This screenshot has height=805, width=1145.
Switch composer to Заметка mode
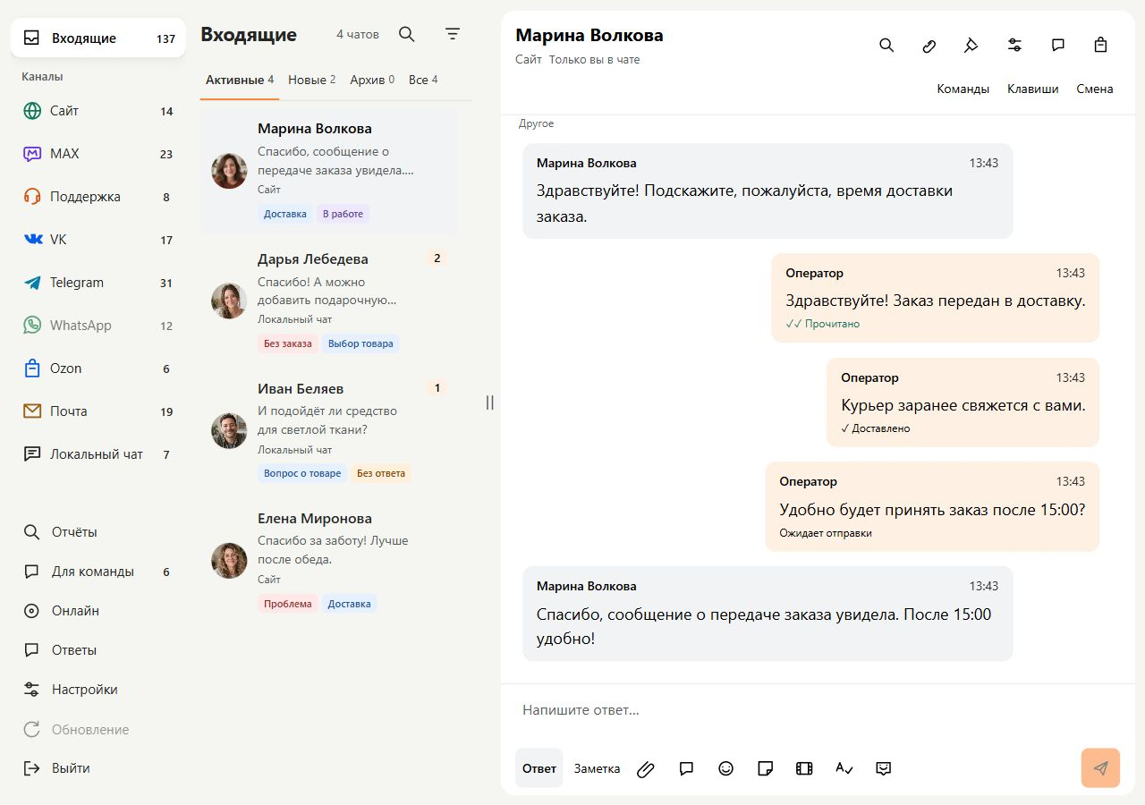pyautogui.click(x=597, y=768)
